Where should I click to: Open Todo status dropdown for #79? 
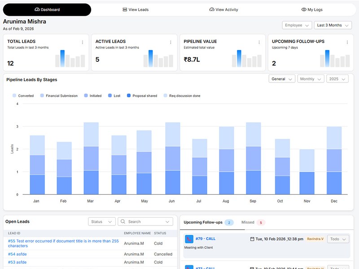pos(338,239)
